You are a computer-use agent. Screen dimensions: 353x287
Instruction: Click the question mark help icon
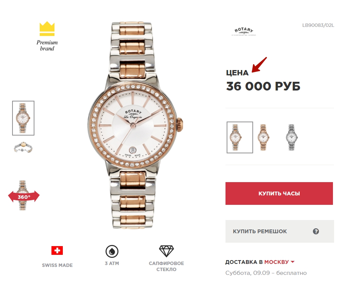click(316, 231)
